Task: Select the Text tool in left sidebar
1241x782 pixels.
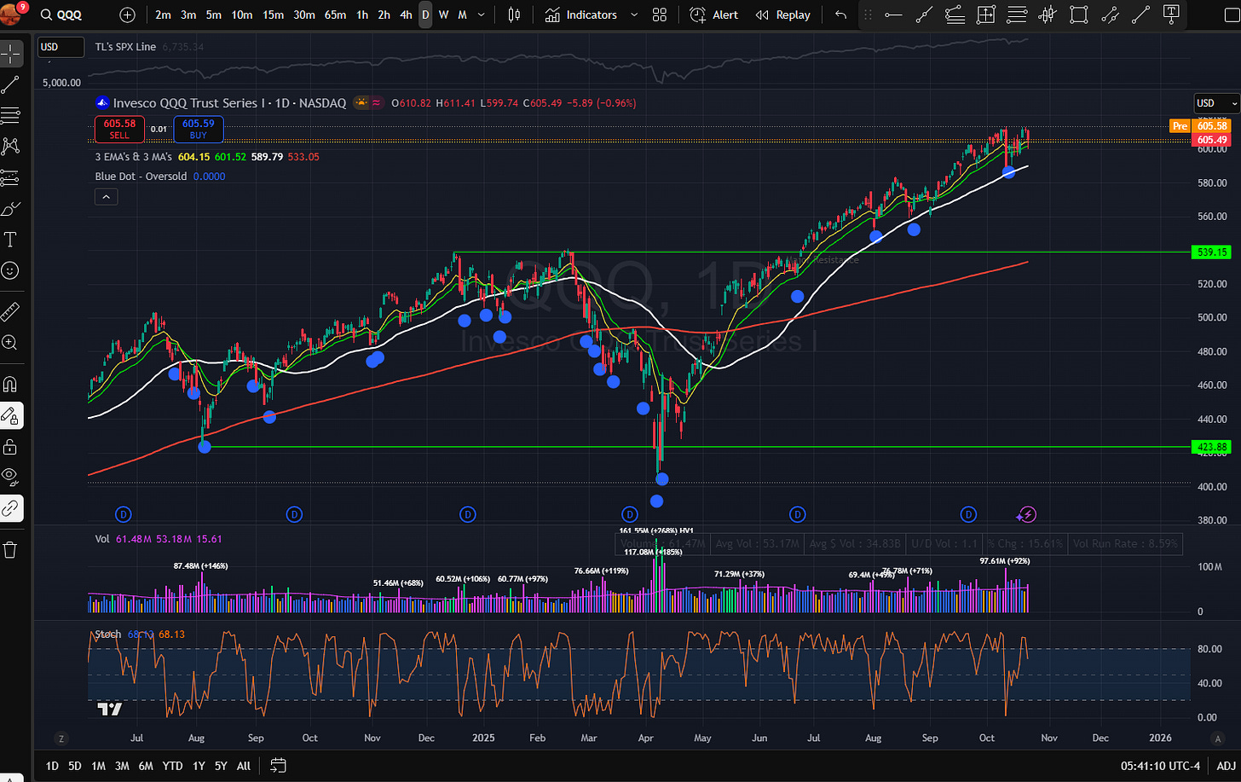Action: point(11,240)
